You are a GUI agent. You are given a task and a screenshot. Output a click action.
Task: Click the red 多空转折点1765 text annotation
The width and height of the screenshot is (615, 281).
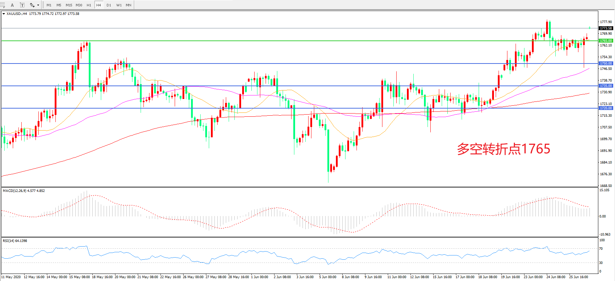coord(503,149)
